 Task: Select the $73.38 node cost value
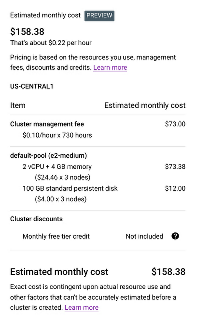pos(175,166)
